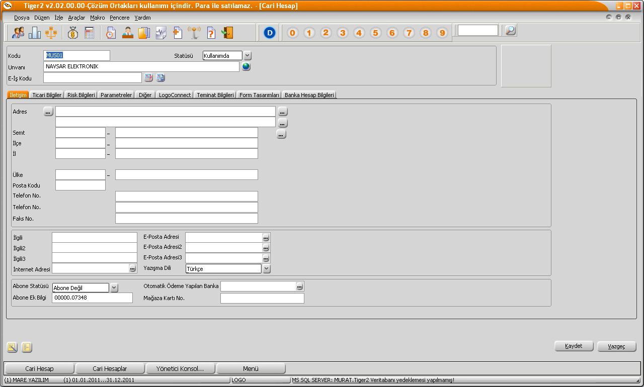644x387 pixels.
Task: Click the Cari Hesaplar taskbar button
Action: point(110,368)
